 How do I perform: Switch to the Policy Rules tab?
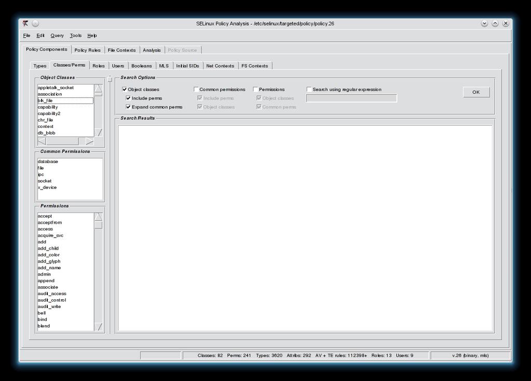click(x=87, y=50)
